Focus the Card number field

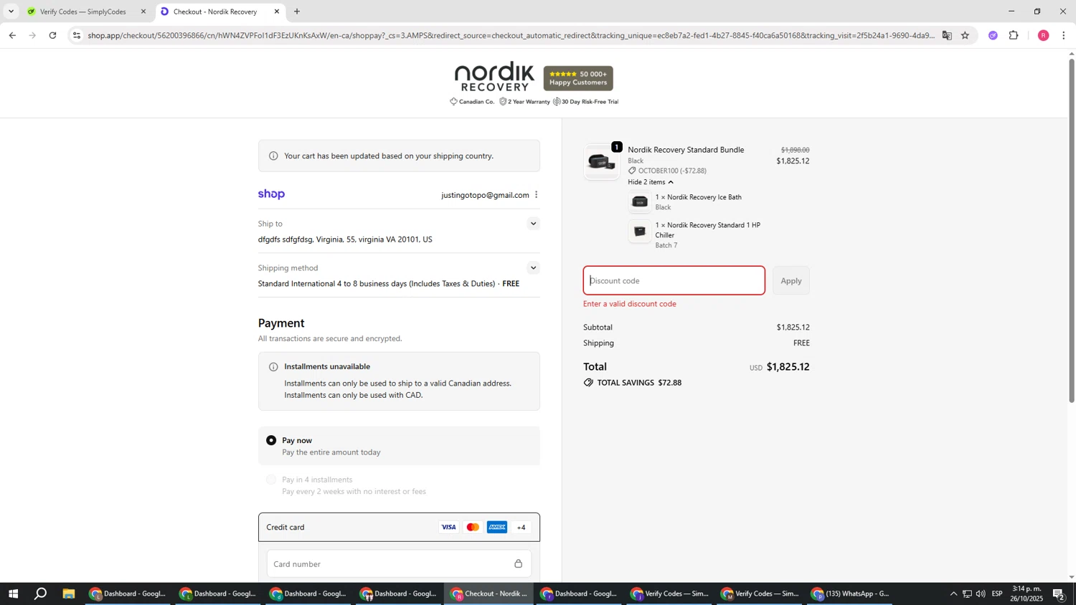pyautogui.click(x=399, y=564)
